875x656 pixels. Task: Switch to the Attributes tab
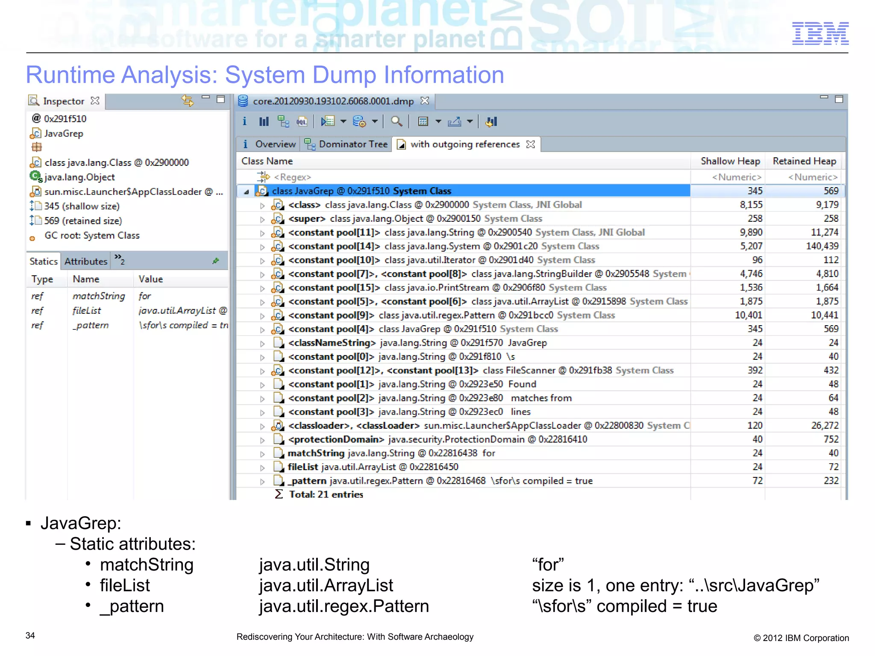(86, 261)
